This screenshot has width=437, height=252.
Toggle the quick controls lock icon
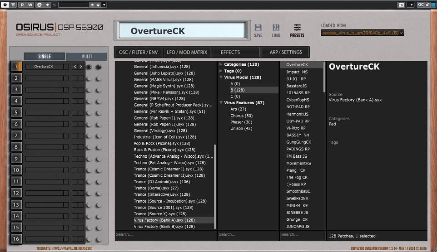[x=427, y=5]
